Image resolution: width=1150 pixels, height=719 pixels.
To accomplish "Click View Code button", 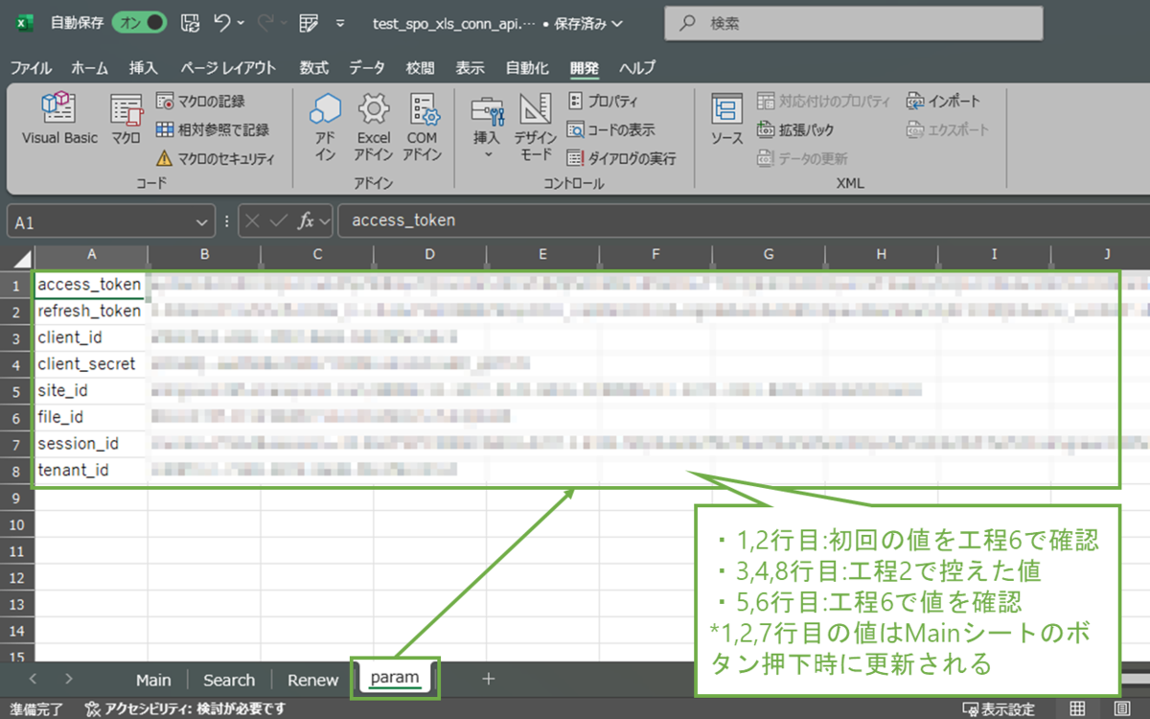I will [610, 129].
